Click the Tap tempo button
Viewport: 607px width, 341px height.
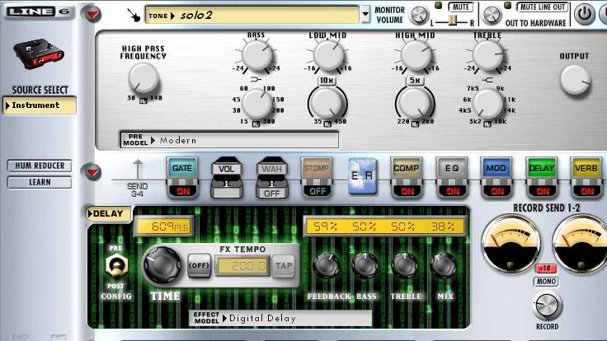tap(284, 265)
